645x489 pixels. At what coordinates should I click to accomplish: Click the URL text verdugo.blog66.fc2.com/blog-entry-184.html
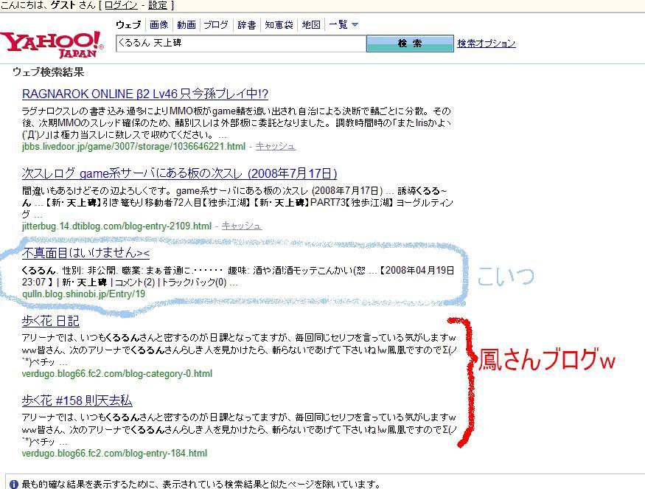(114, 454)
